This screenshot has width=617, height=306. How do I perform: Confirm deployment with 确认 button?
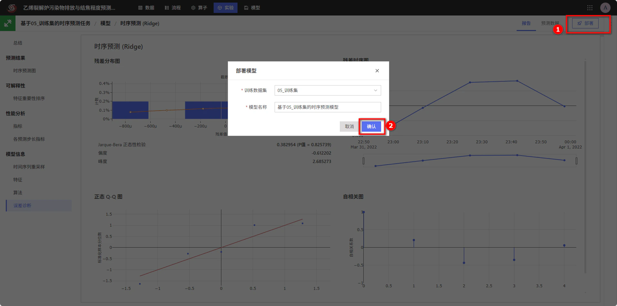(x=371, y=127)
